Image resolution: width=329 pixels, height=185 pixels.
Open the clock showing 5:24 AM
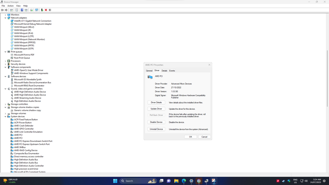point(315,181)
